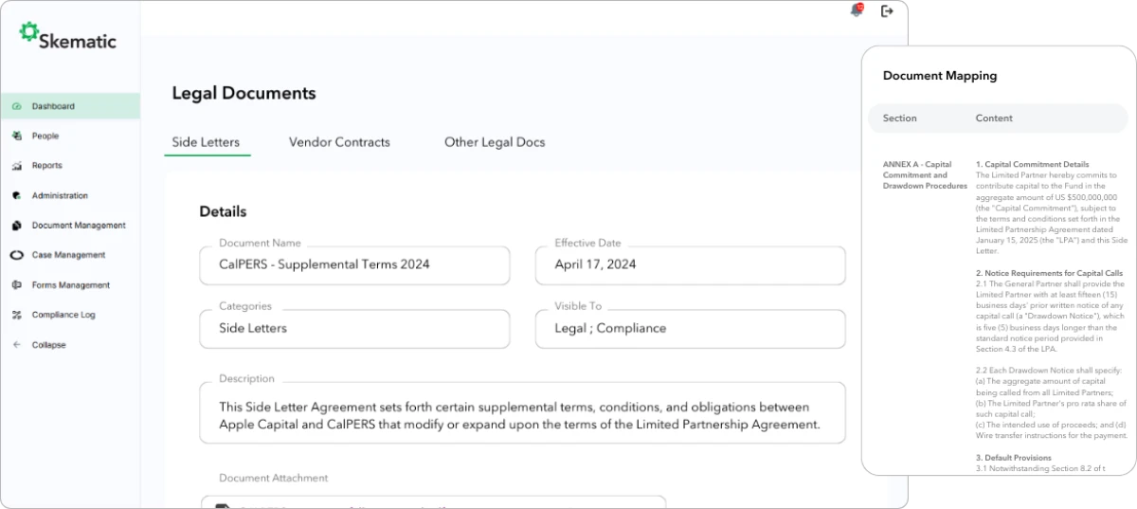Switch to the Vendor Contracts tab
The height and width of the screenshot is (509, 1137).
click(x=339, y=142)
